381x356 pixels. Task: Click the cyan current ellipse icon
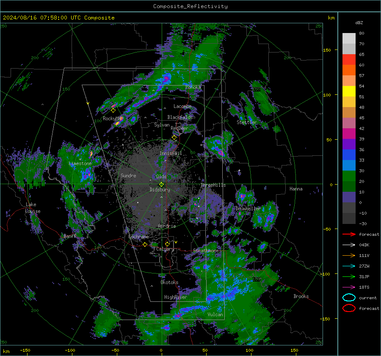pos(349,298)
